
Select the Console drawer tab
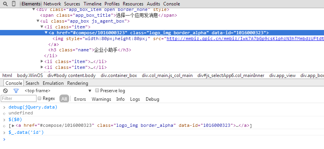pyautogui.click(x=14, y=83)
